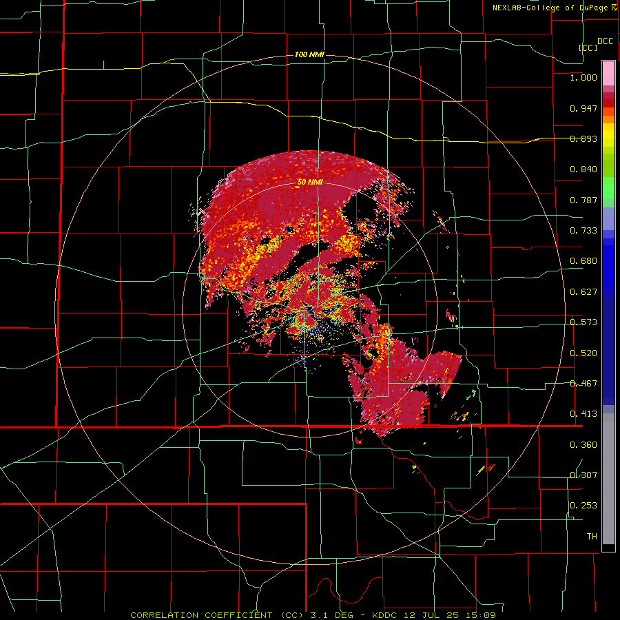Click the 50 NMI range ring label
Viewport: 620px width, 620px height.
(309, 182)
